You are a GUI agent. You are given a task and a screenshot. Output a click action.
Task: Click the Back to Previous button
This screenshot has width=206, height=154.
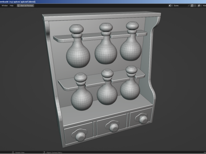[x=25, y=6]
